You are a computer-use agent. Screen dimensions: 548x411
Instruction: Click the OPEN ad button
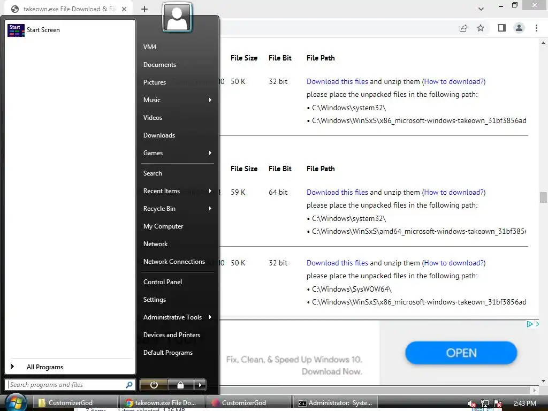(461, 353)
